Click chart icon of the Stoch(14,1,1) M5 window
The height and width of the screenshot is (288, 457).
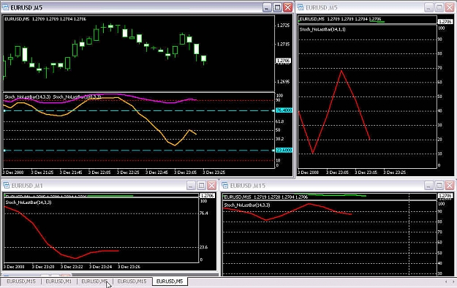point(301,7)
